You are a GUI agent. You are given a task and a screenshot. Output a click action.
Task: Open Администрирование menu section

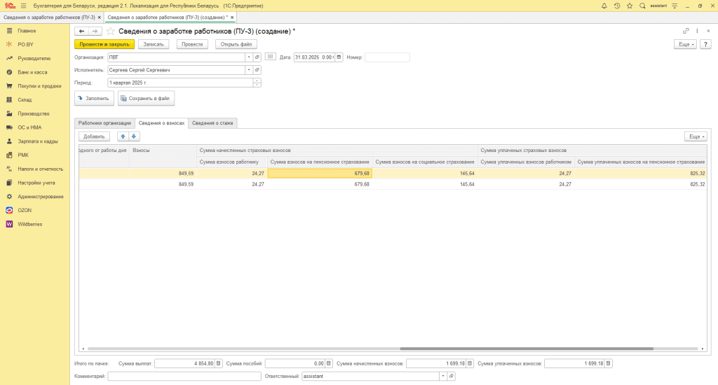(40, 197)
